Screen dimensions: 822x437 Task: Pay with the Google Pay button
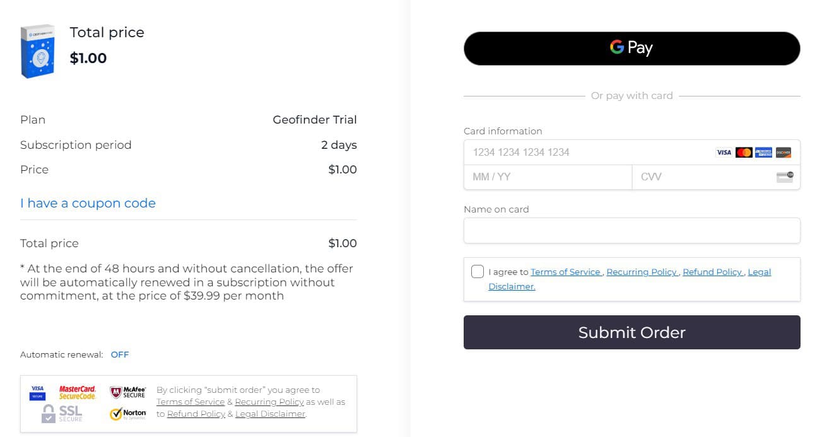pyautogui.click(x=631, y=49)
